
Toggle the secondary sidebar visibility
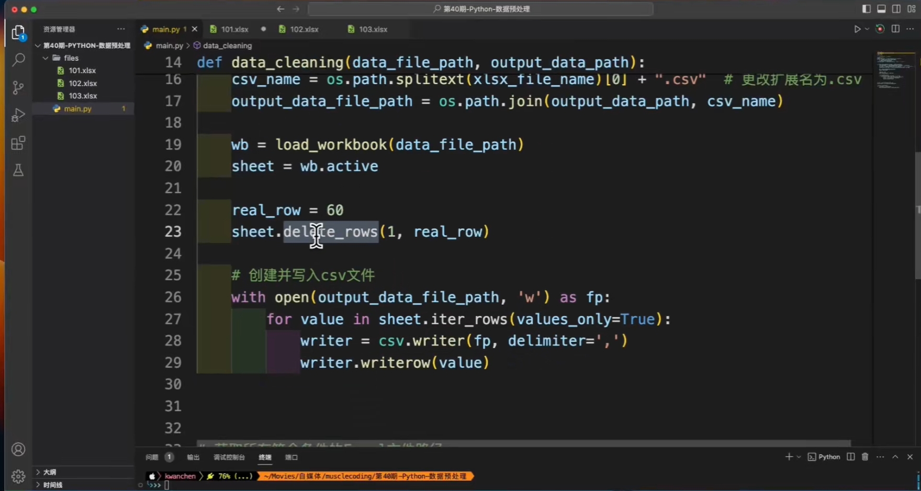point(896,9)
